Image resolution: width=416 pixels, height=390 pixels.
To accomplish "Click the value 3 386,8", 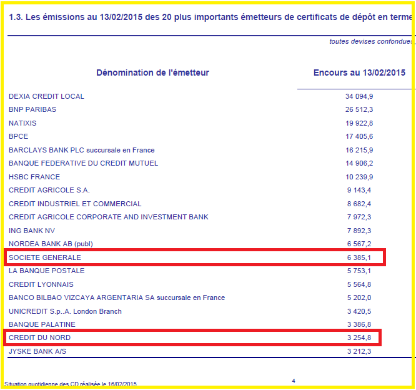I will pyautogui.click(x=359, y=324).
